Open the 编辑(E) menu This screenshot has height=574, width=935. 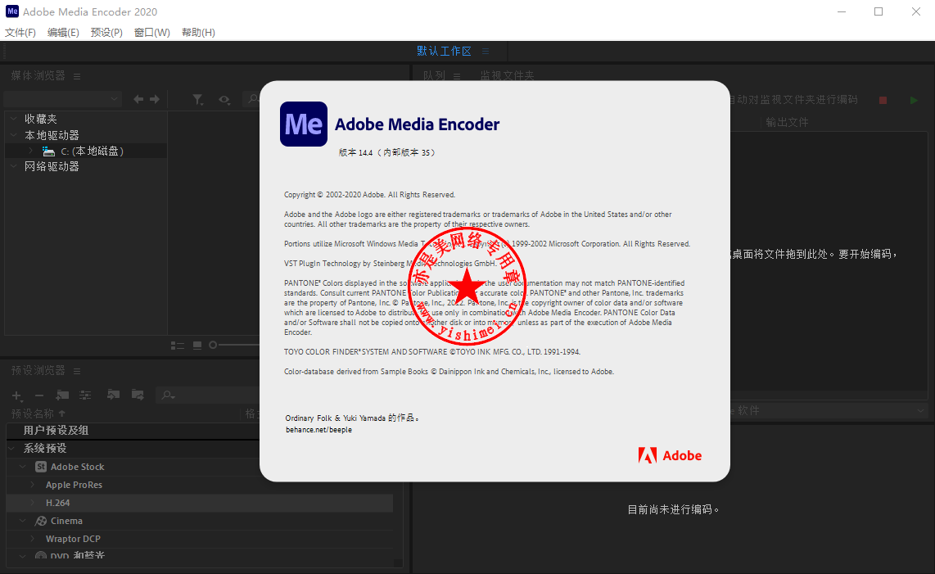[x=63, y=32]
